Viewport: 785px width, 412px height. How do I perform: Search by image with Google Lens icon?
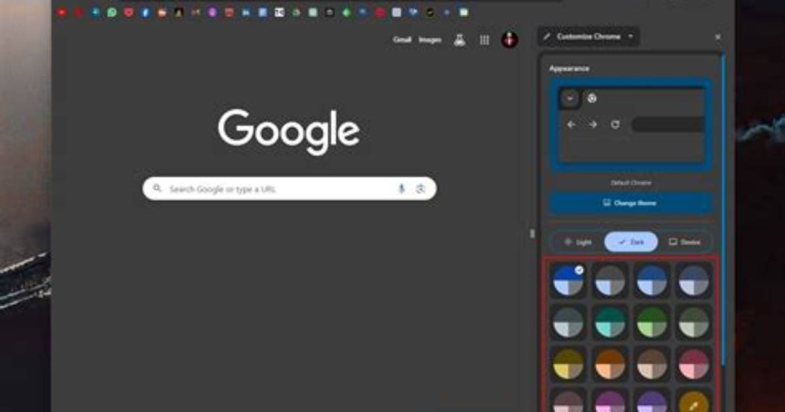click(x=421, y=189)
